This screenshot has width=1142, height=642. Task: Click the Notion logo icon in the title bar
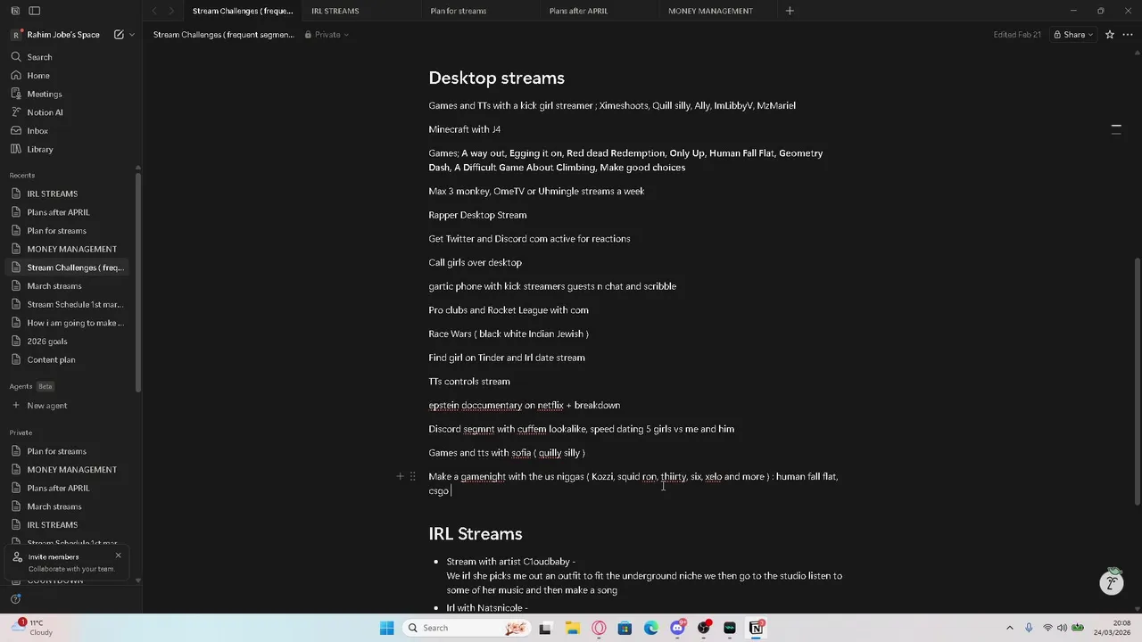(x=15, y=11)
